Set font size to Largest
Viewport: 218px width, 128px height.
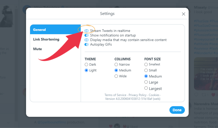pyautogui.click(x=146, y=88)
